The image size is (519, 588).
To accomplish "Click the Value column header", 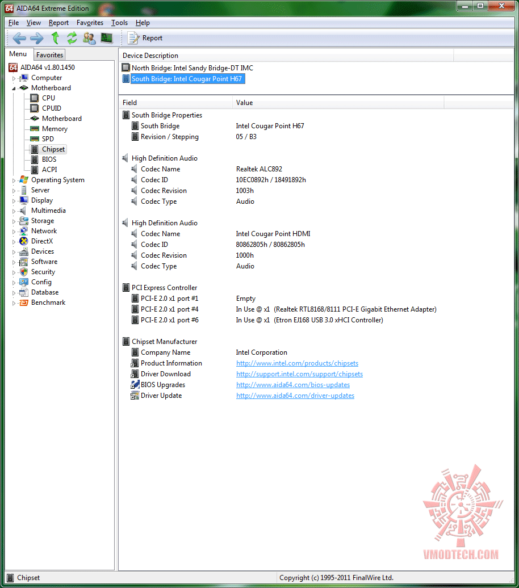I will [338, 103].
